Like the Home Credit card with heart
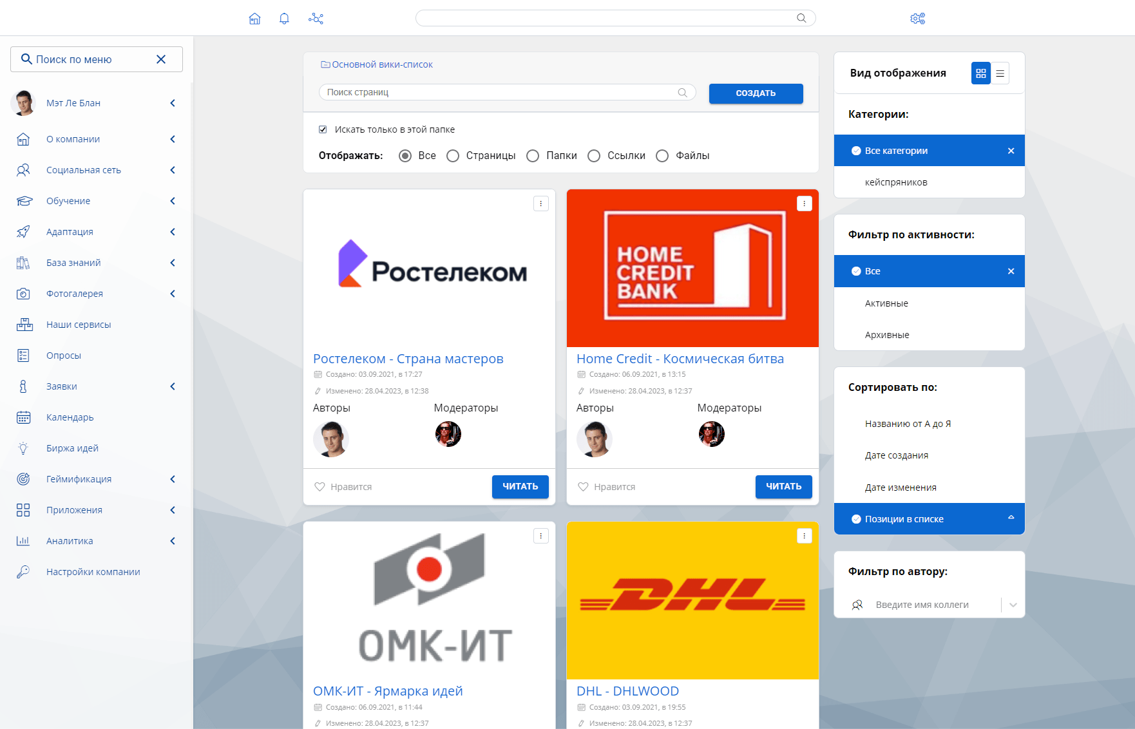Screen dimensions: 1135x729 click(583, 487)
